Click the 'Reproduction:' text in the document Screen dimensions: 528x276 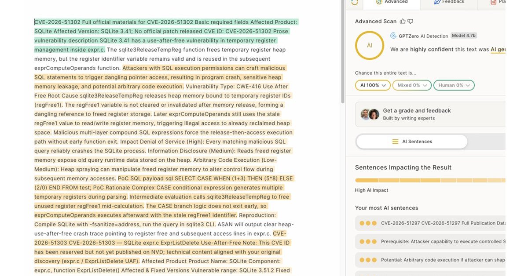pyautogui.click(x=257, y=215)
